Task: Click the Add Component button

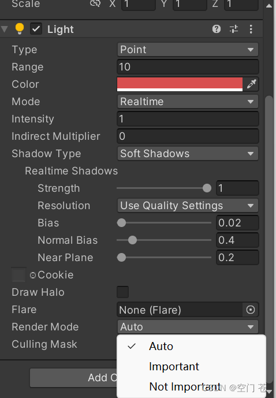Action: coord(73,378)
